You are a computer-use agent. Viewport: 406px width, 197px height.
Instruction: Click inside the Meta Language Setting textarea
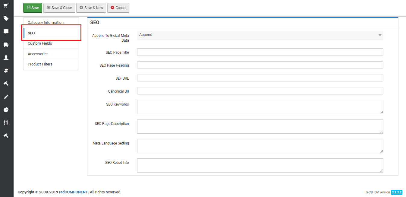click(260, 146)
